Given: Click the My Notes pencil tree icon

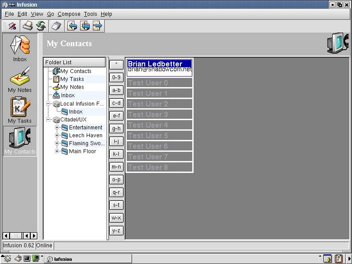Looking at the screenshot, I should [56, 87].
